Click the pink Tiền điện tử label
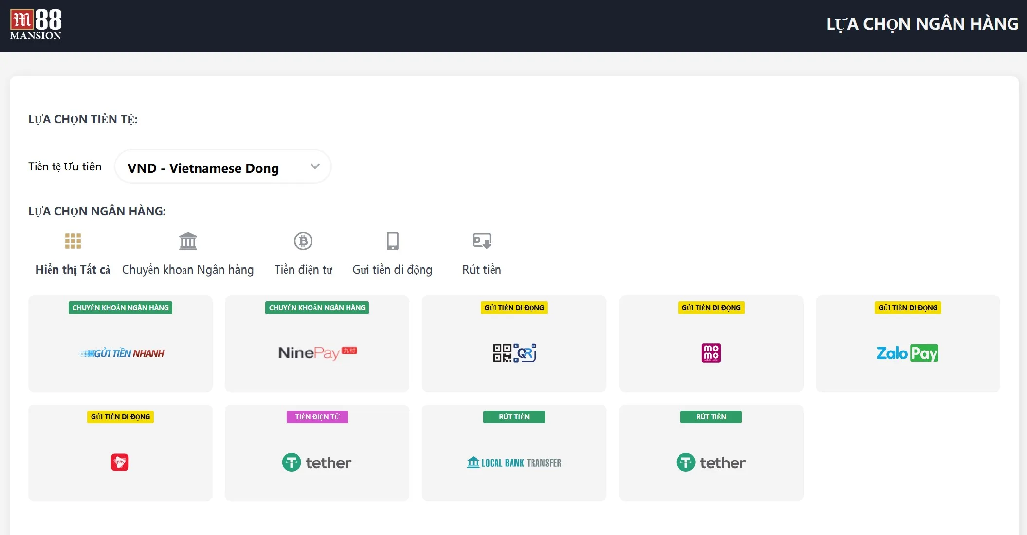 [317, 417]
